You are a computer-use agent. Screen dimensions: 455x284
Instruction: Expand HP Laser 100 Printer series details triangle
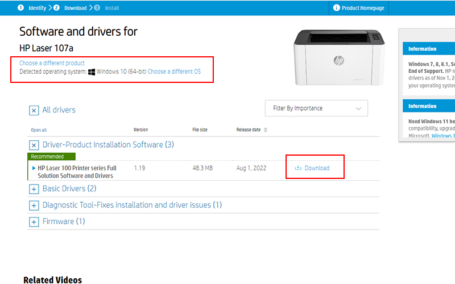point(34,168)
